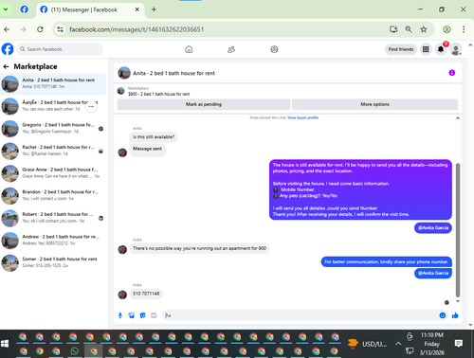Open the Friends icon in top navigation
The image size is (474, 358).
pyautogui.click(x=231, y=49)
